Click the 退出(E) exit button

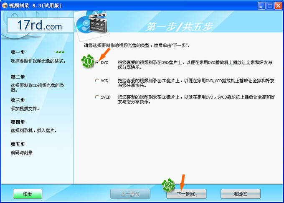pyautogui.click(x=241, y=194)
